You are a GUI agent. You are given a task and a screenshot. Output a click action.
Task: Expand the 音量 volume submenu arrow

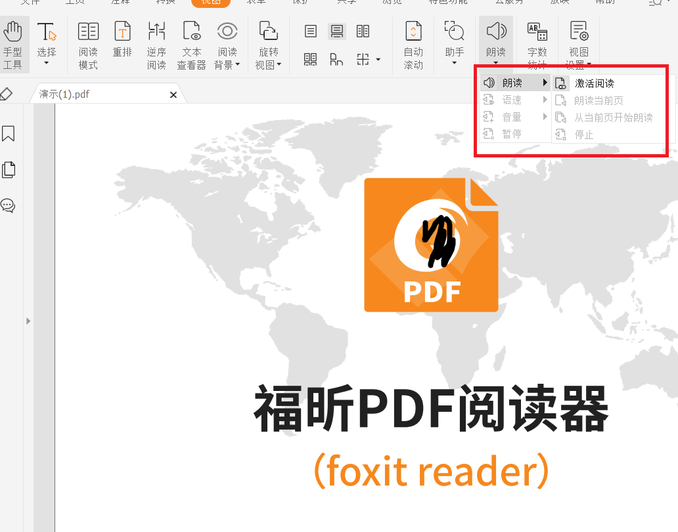545,117
